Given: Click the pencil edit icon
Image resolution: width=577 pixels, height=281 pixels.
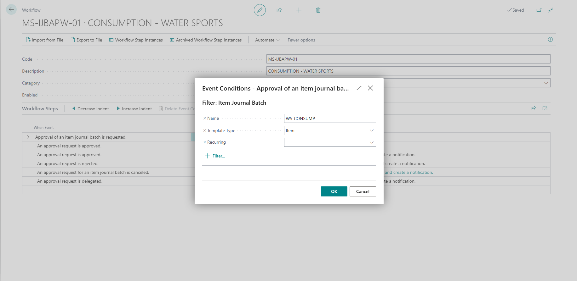Looking at the screenshot, I should 260,10.
